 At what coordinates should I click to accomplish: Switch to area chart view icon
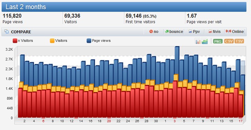[x=205, y=41]
